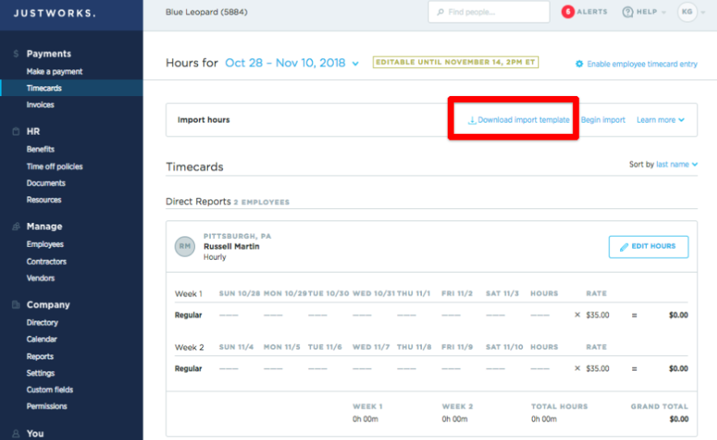
Task: Open Permissions in the sidebar
Action: coord(47,407)
